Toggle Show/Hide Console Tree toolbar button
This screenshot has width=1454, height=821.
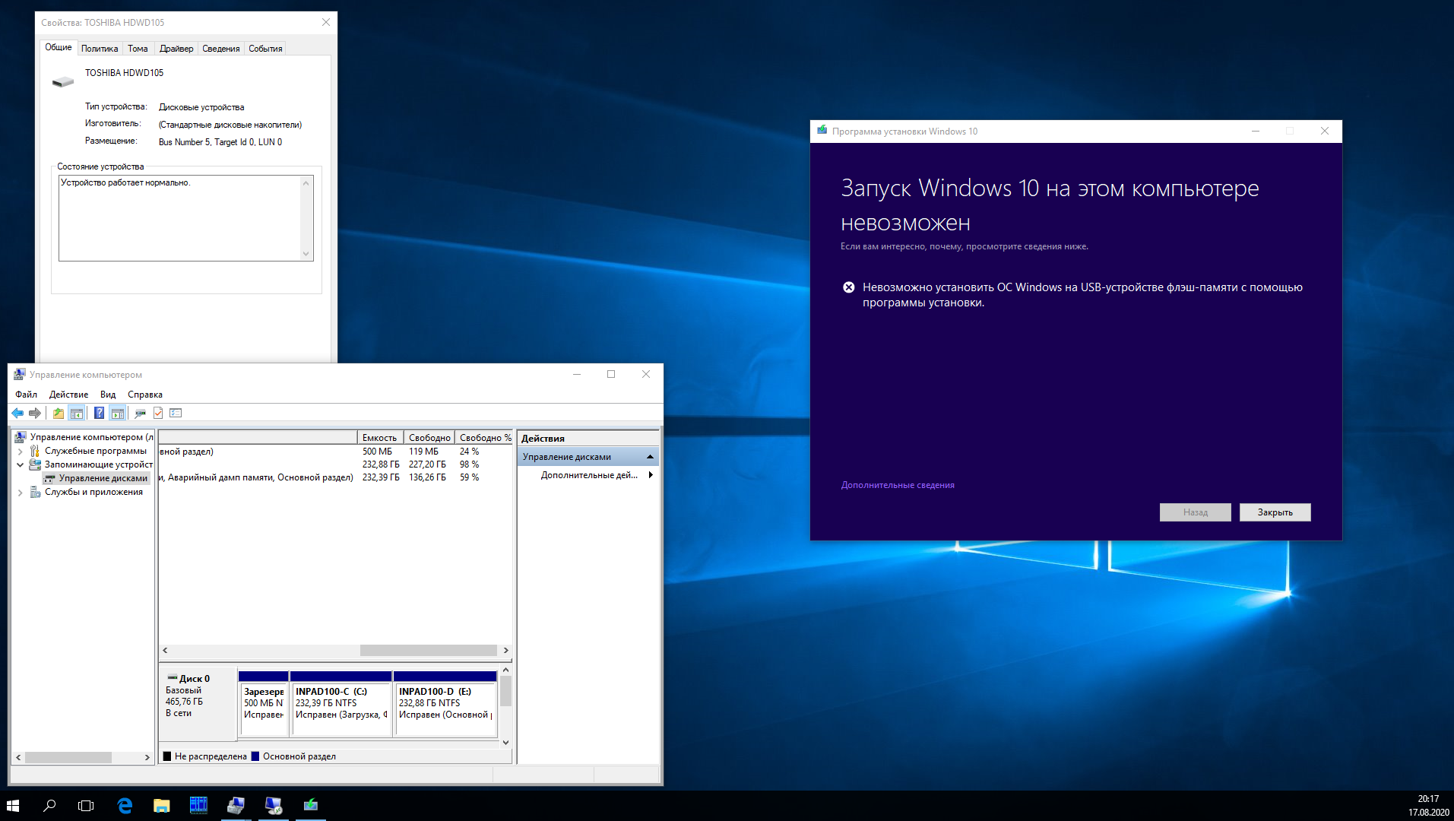tap(76, 413)
